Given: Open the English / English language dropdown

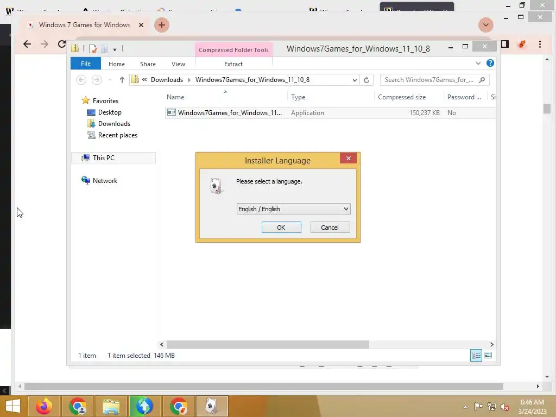Looking at the screenshot, I should (293, 209).
